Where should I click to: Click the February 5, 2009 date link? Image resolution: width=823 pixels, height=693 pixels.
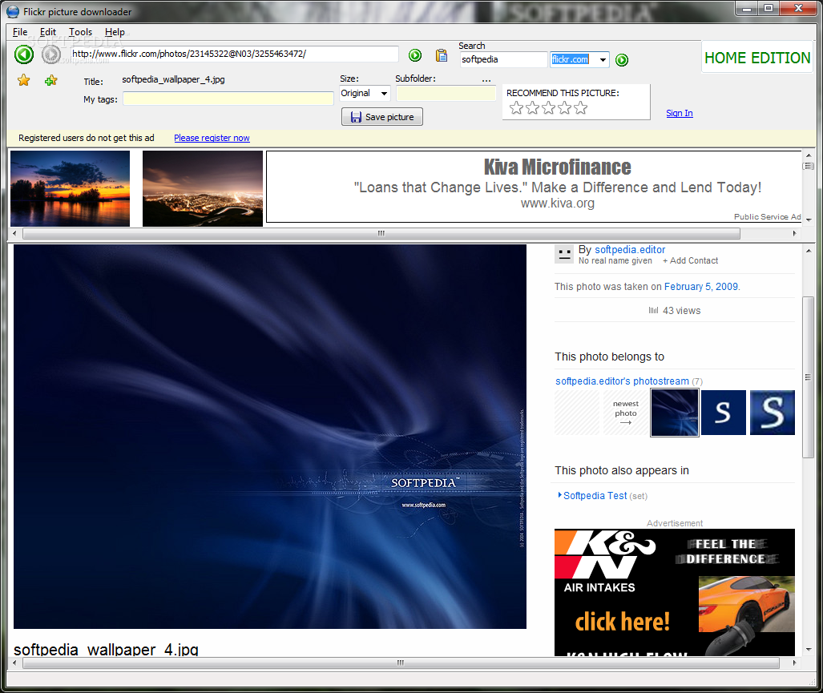[x=700, y=287]
